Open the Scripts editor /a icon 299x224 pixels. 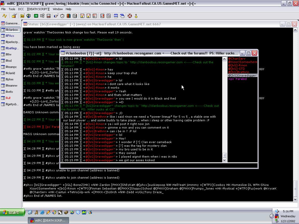pos(36,16)
